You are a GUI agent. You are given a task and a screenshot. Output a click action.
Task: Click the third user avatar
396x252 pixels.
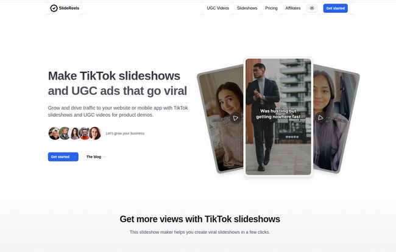75,133
